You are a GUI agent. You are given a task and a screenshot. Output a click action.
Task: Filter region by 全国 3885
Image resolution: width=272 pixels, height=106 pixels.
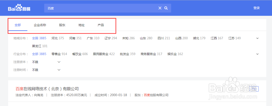(x=39, y=38)
